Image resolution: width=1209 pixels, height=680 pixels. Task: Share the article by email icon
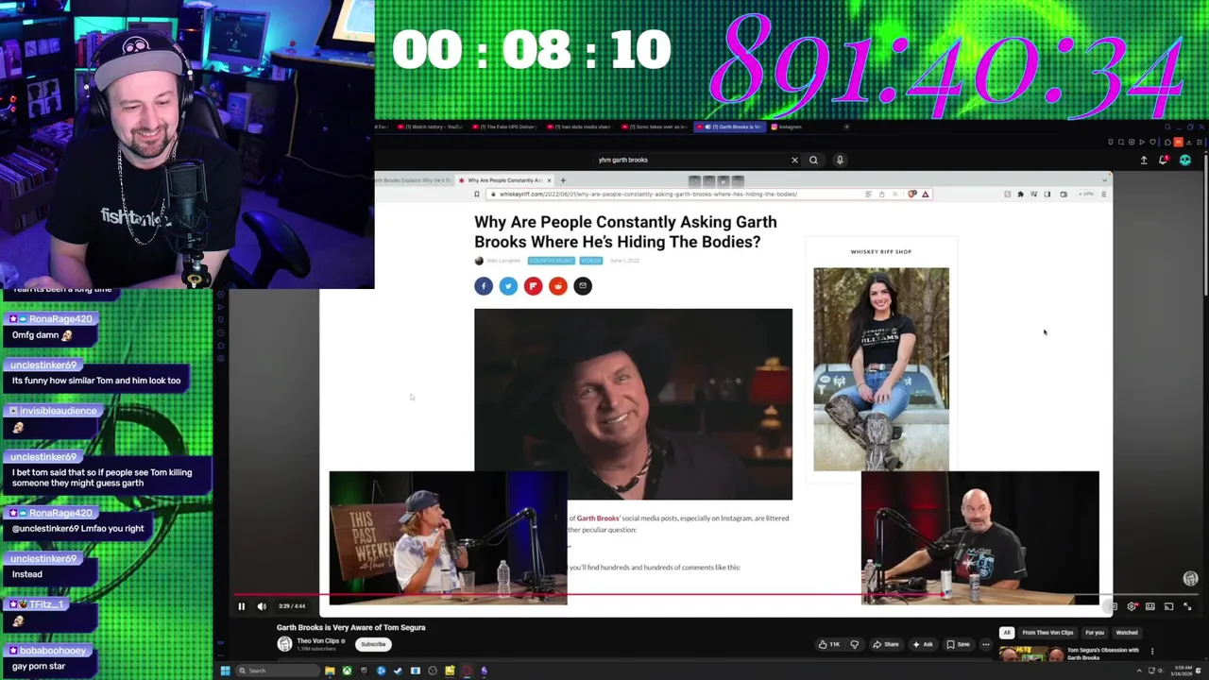(x=583, y=286)
